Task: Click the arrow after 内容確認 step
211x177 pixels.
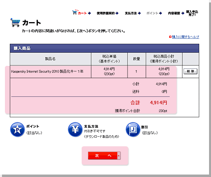Action: tap(183, 13)
